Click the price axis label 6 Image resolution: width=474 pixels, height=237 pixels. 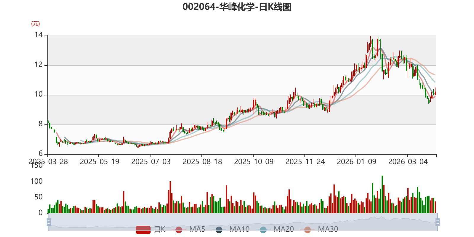(x=41, y=154)
